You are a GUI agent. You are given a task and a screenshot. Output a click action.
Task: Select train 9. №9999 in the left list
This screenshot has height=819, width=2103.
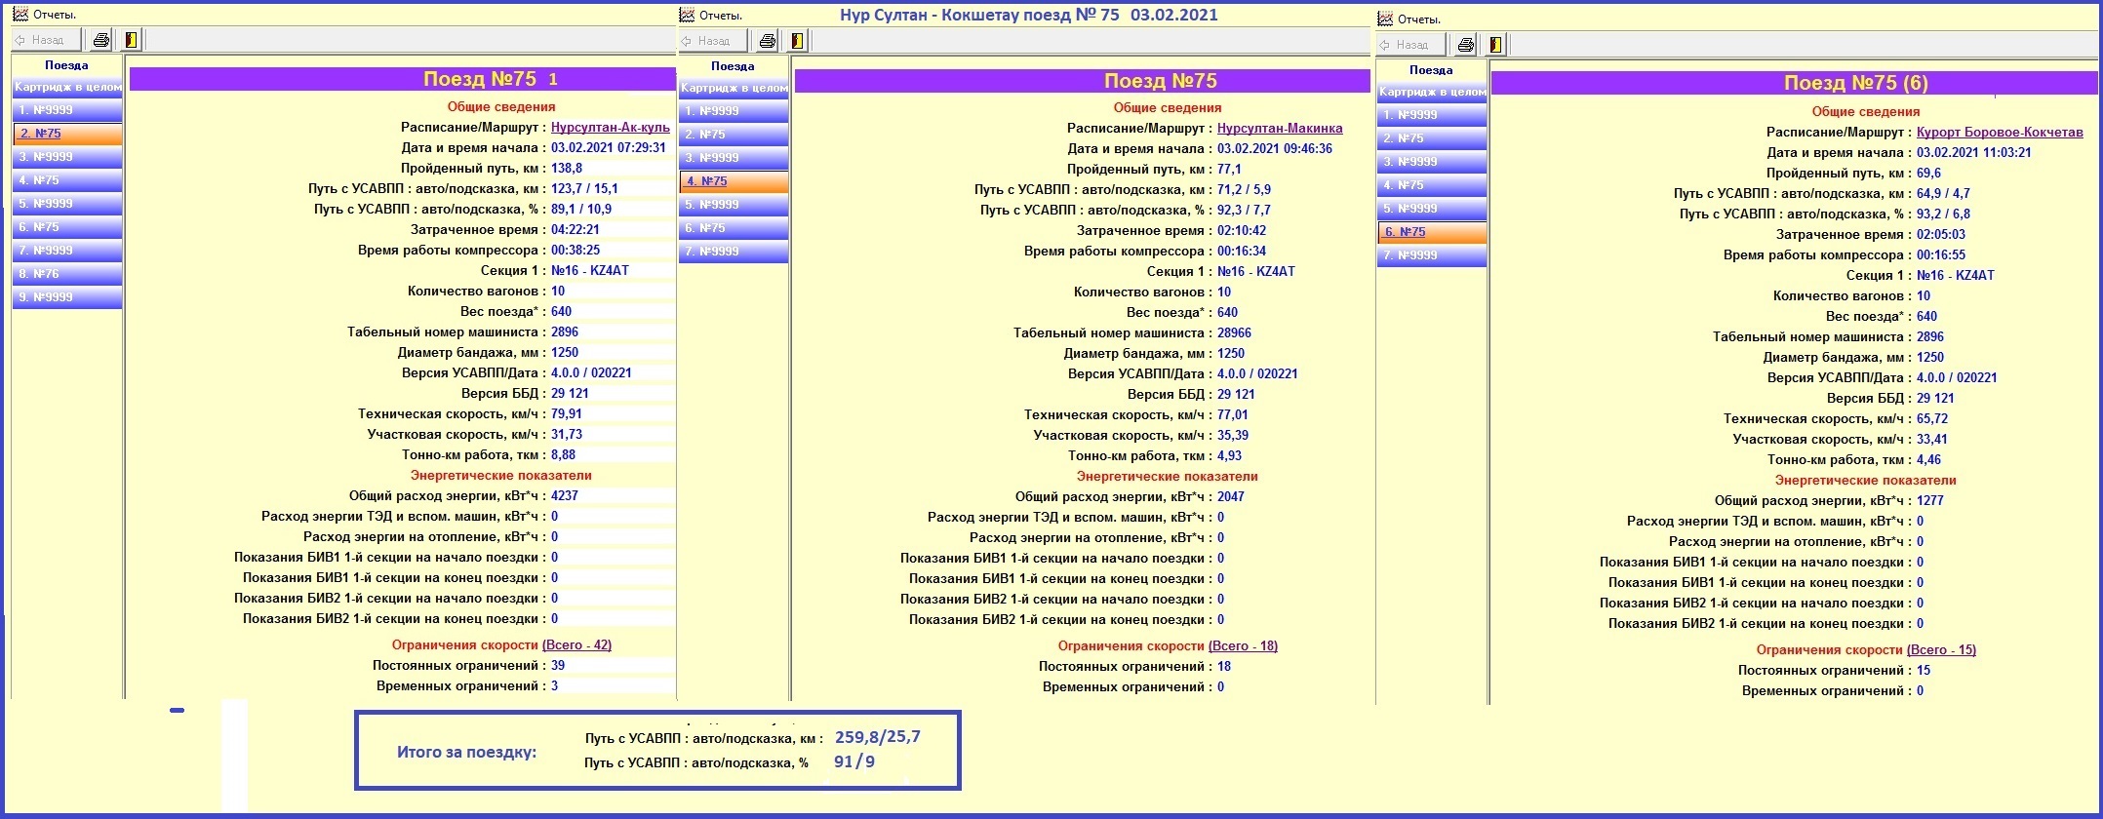(x=66, y=297)
